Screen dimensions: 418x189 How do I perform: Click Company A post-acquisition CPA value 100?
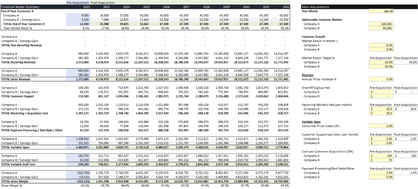406,156
